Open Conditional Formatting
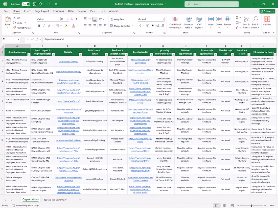The image size is (278, 208). click(175, 23)
